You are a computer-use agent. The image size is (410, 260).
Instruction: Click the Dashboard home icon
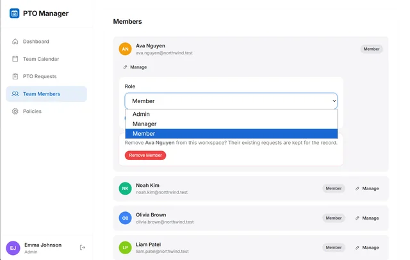point(15,42)
